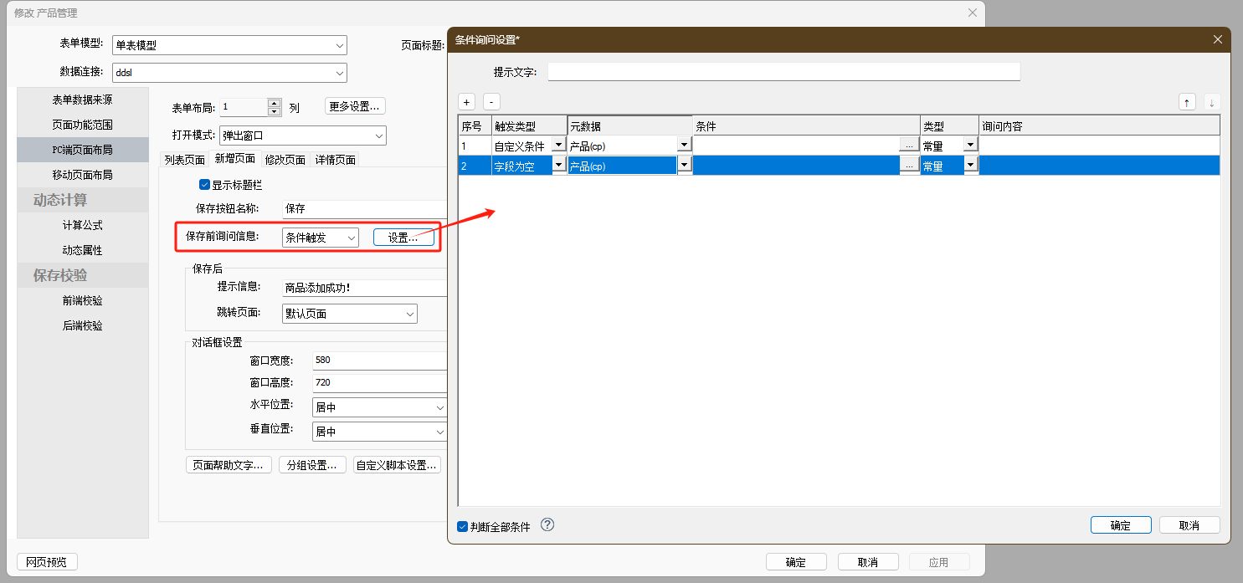The image size is (1243, 583).
Task: Click the plus icon to add condition row
Action: point(467,102)
